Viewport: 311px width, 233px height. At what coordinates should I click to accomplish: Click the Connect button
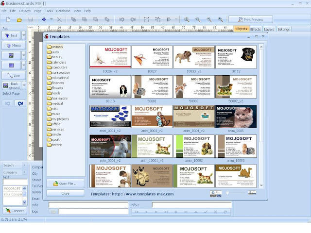(15, 211)
